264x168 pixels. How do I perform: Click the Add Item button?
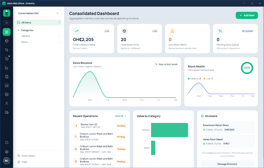point(247,15)
